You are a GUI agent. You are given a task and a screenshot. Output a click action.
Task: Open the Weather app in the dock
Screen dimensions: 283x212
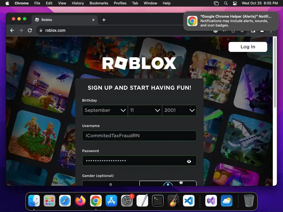(x=227, y=201)
